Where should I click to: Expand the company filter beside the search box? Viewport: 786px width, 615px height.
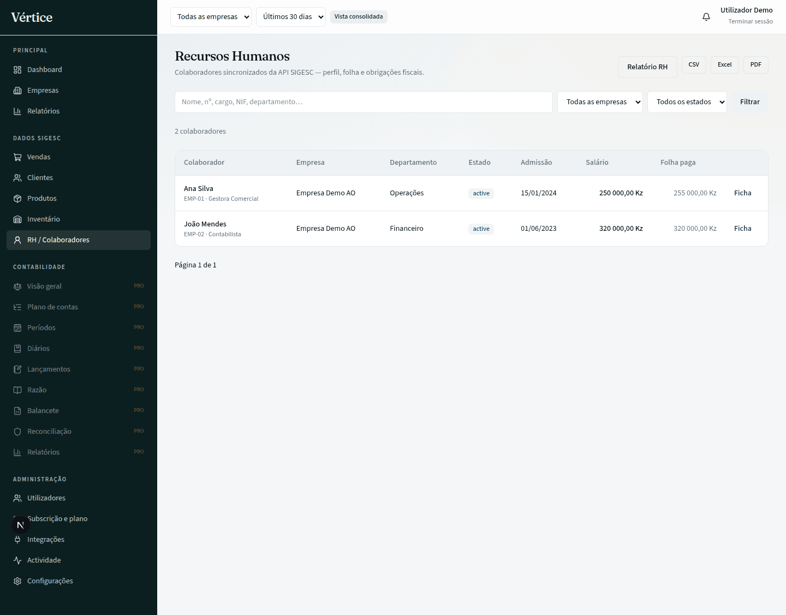pyautogui.click(x=600, y=102)
